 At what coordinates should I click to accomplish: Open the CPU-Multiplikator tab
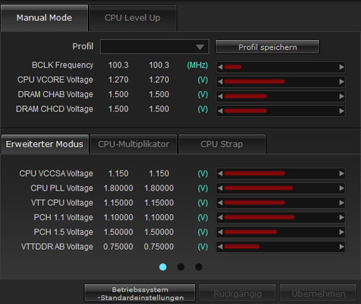point(133,144)
